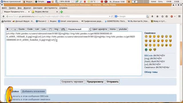Show bookmarks list icon next to star
This screenshot has width=183, height=103.
click(167, 16)
